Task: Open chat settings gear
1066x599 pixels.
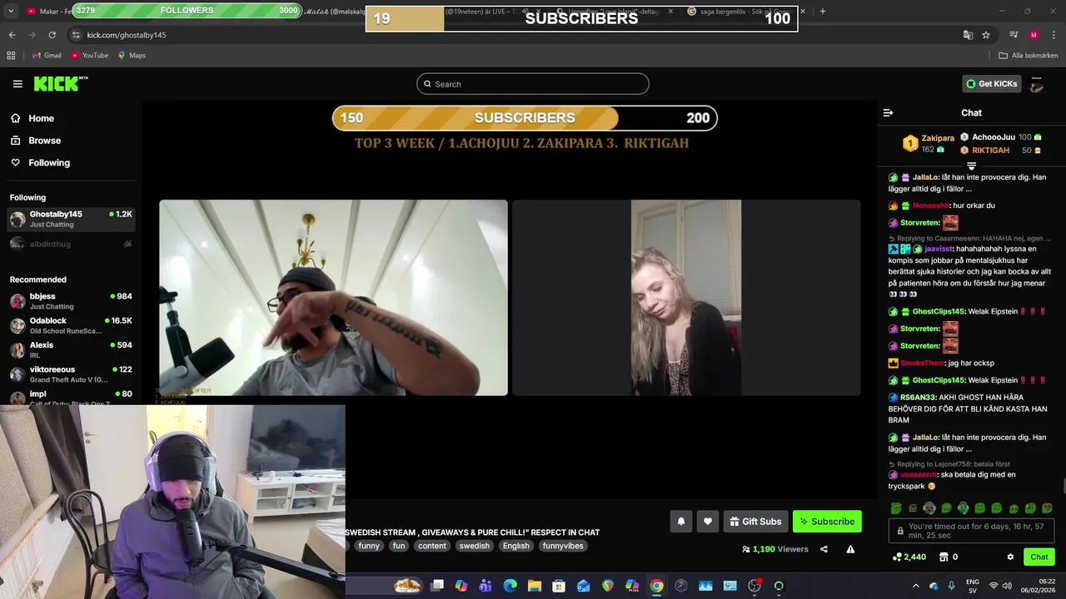Action: pos(1010,557)
